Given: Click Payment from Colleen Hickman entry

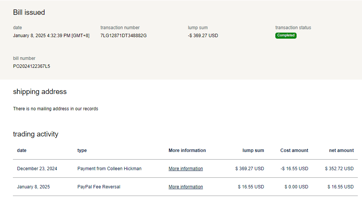Looking at the screenshot, I should [x=109, y=169].
